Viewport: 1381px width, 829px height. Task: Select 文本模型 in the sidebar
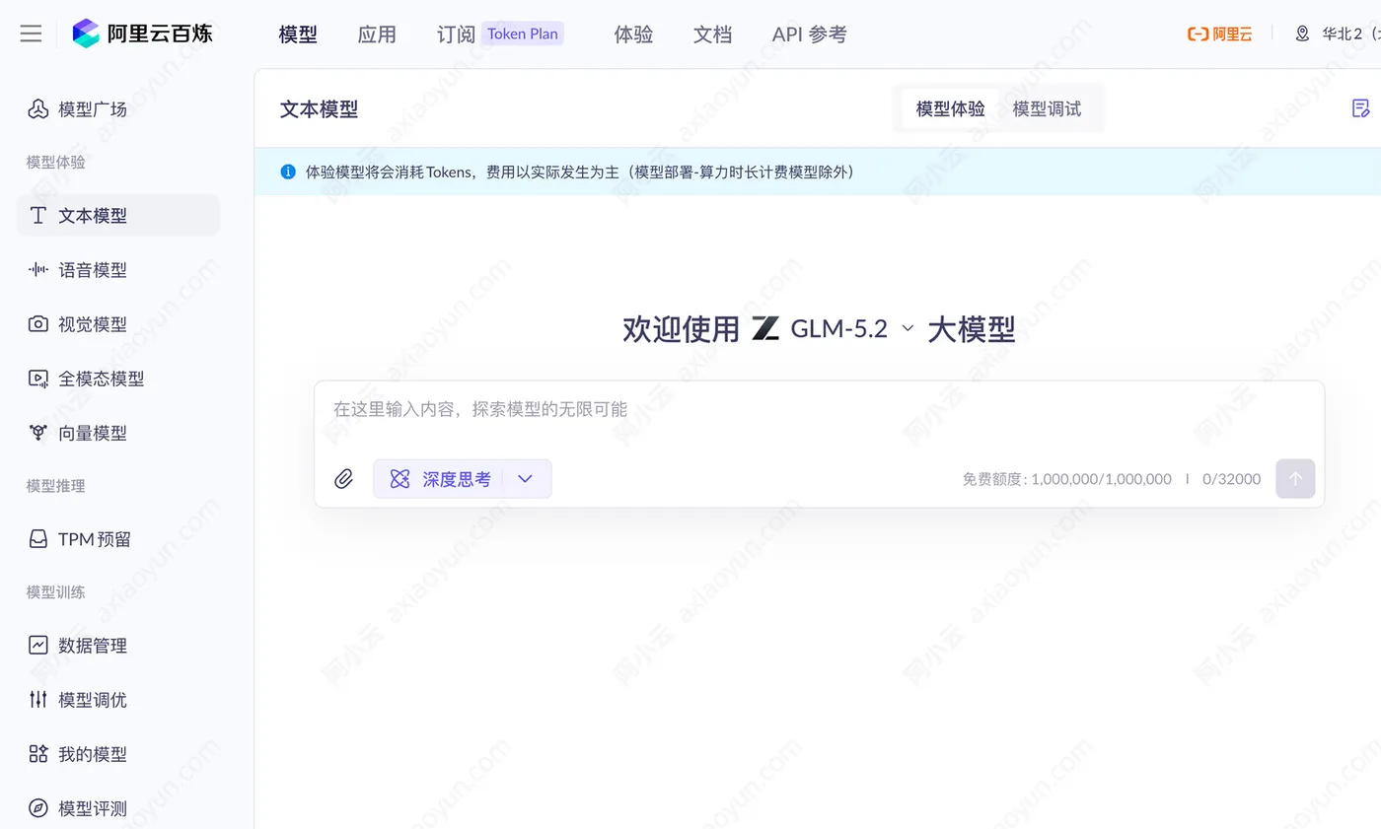118,215
